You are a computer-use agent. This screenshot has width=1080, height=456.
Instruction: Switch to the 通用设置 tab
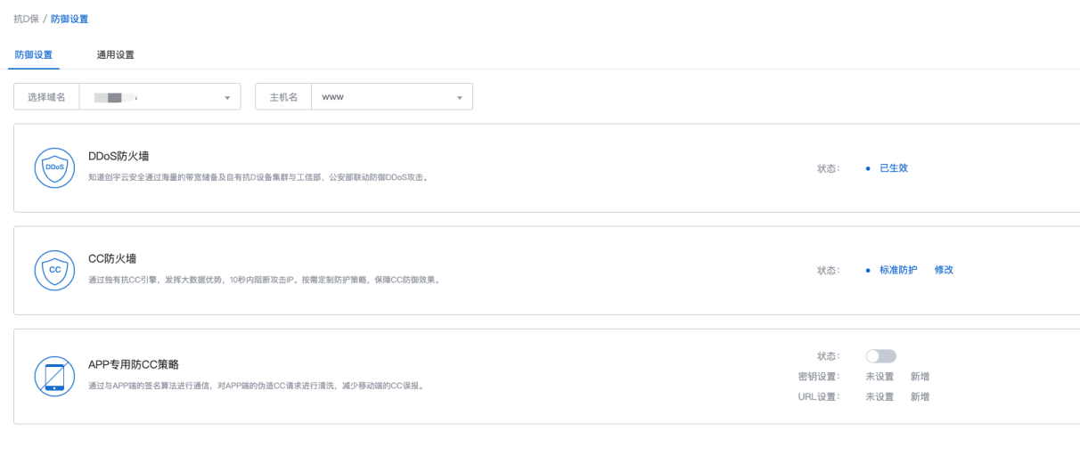[116, 54]
